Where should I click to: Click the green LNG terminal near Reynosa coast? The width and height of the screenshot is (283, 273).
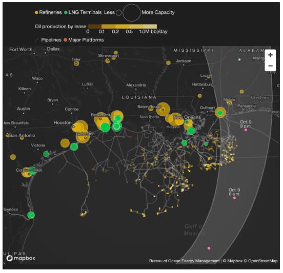pyautogui.click(x=31, y=215)
